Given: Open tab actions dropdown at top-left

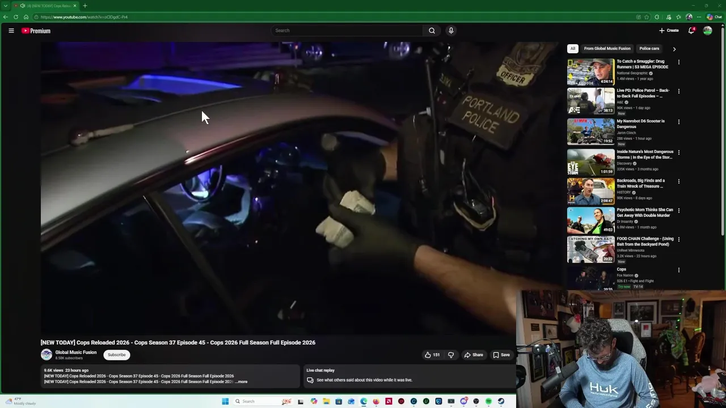Looking at the screenshot, I should coord(5,6).
